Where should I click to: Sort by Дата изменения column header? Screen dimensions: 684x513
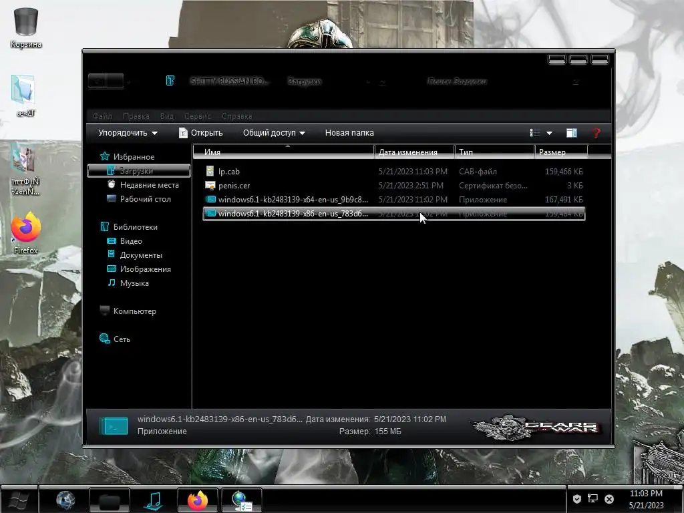pos(414,152)
